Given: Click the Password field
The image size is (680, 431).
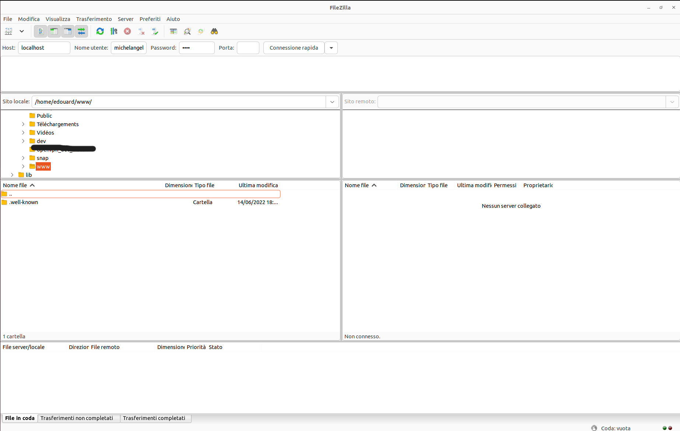Looking at the screenshot, I should (x=197, y=48).
